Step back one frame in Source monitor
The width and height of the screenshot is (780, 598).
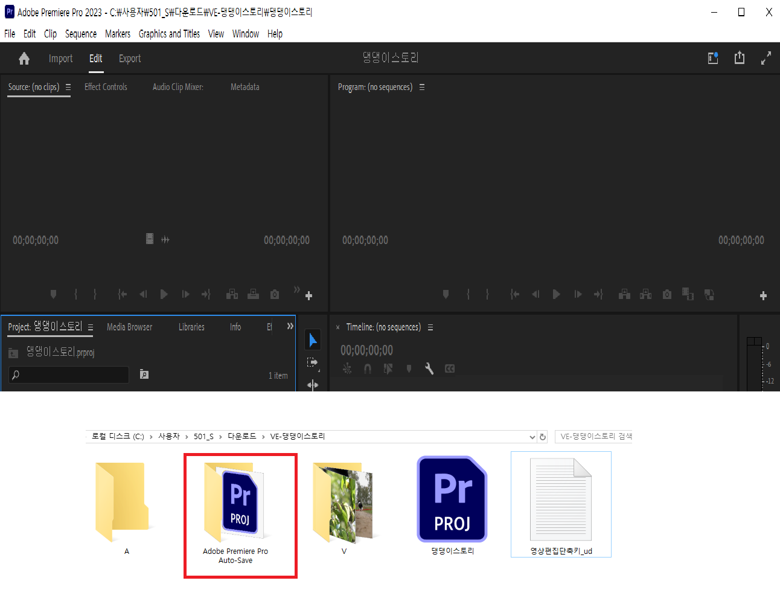pyautogui.click(x=143, y=294)
